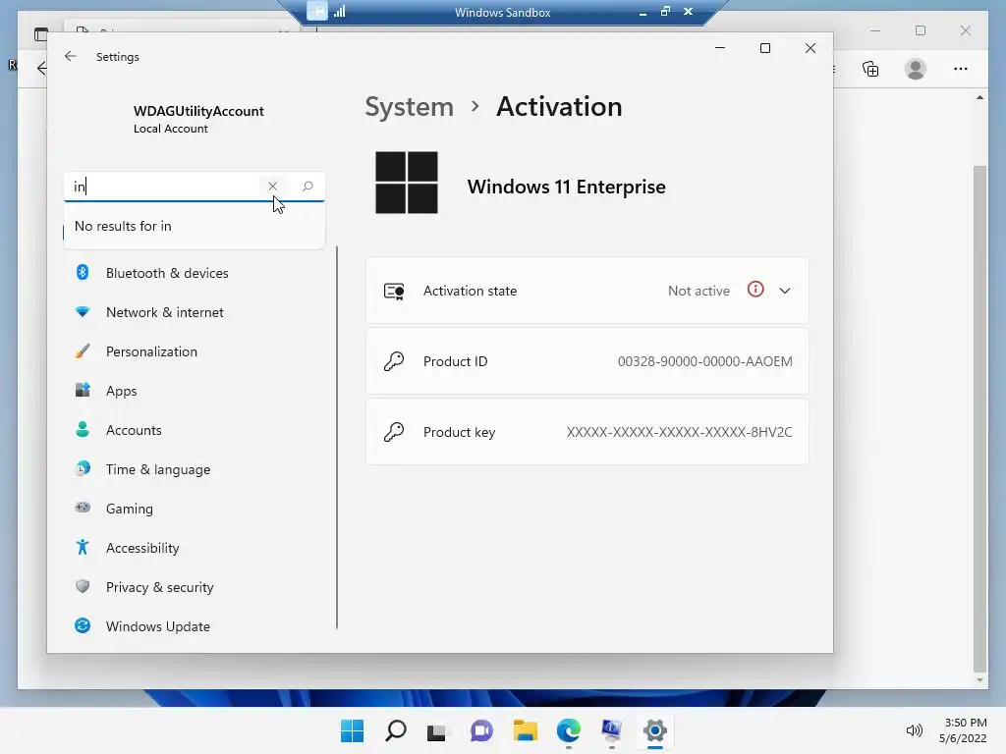The image size is (1006, 754).
Task: Click the Edge scrollbar up arrow
Action: (979, 97)
